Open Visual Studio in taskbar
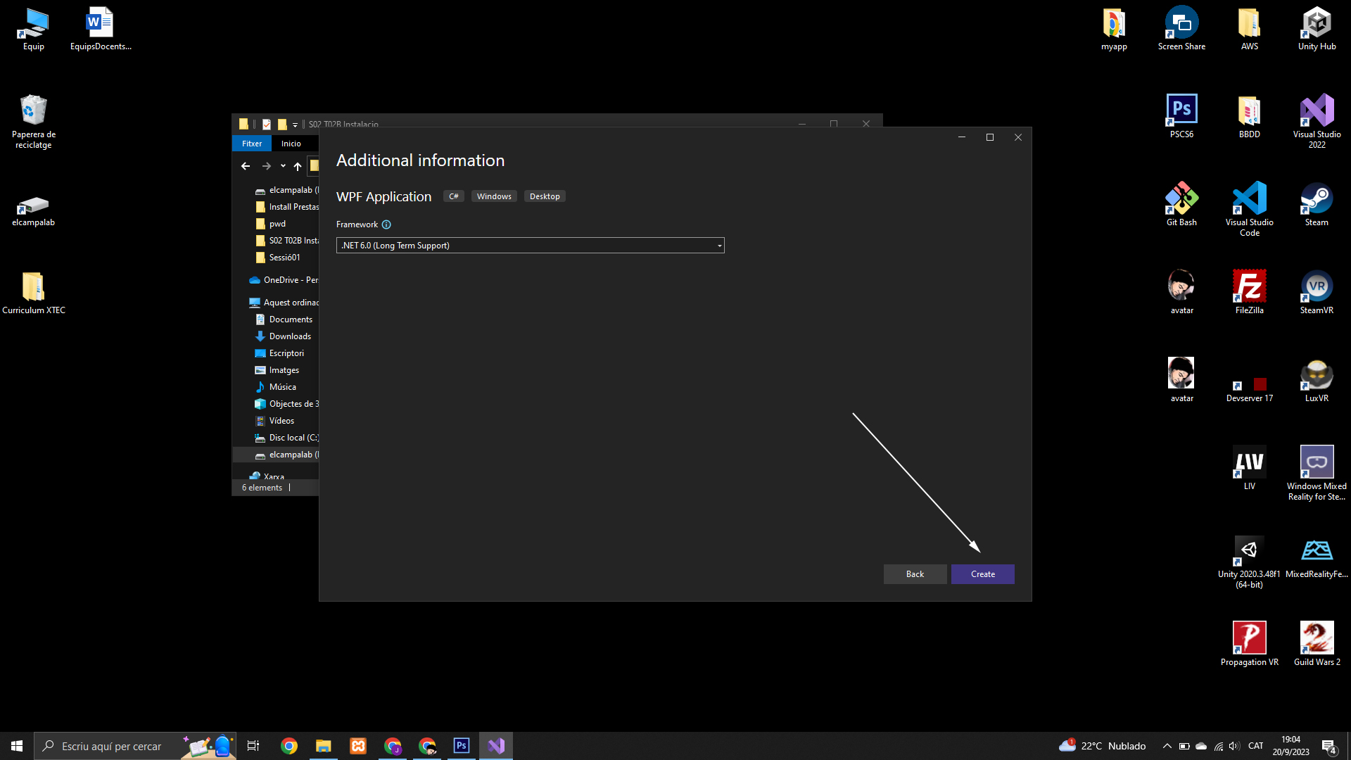 click(496, 746)
